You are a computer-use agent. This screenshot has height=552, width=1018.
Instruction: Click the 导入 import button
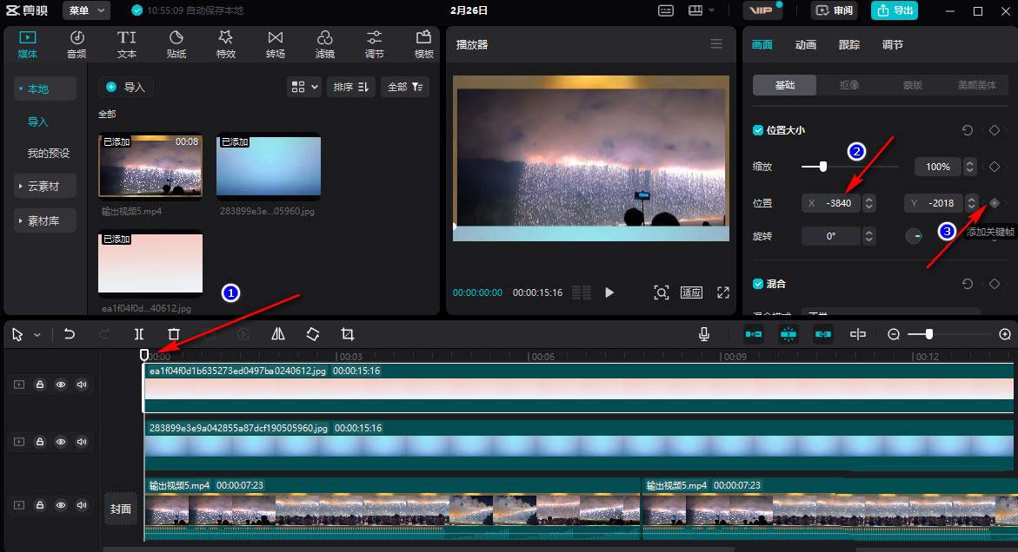126,87
